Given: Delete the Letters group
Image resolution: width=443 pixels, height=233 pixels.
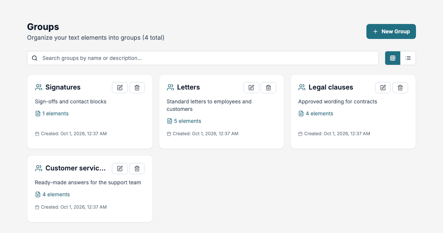Looking at the screenshot, I should pyautogui.click(x=268, y=88).
